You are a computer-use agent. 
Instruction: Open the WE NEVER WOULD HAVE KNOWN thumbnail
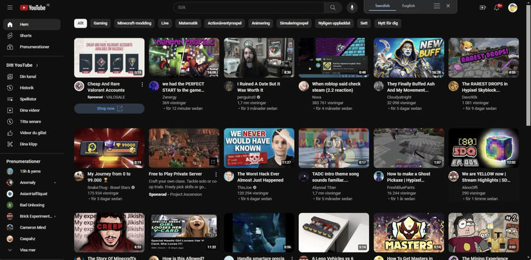tap(259, 148)
